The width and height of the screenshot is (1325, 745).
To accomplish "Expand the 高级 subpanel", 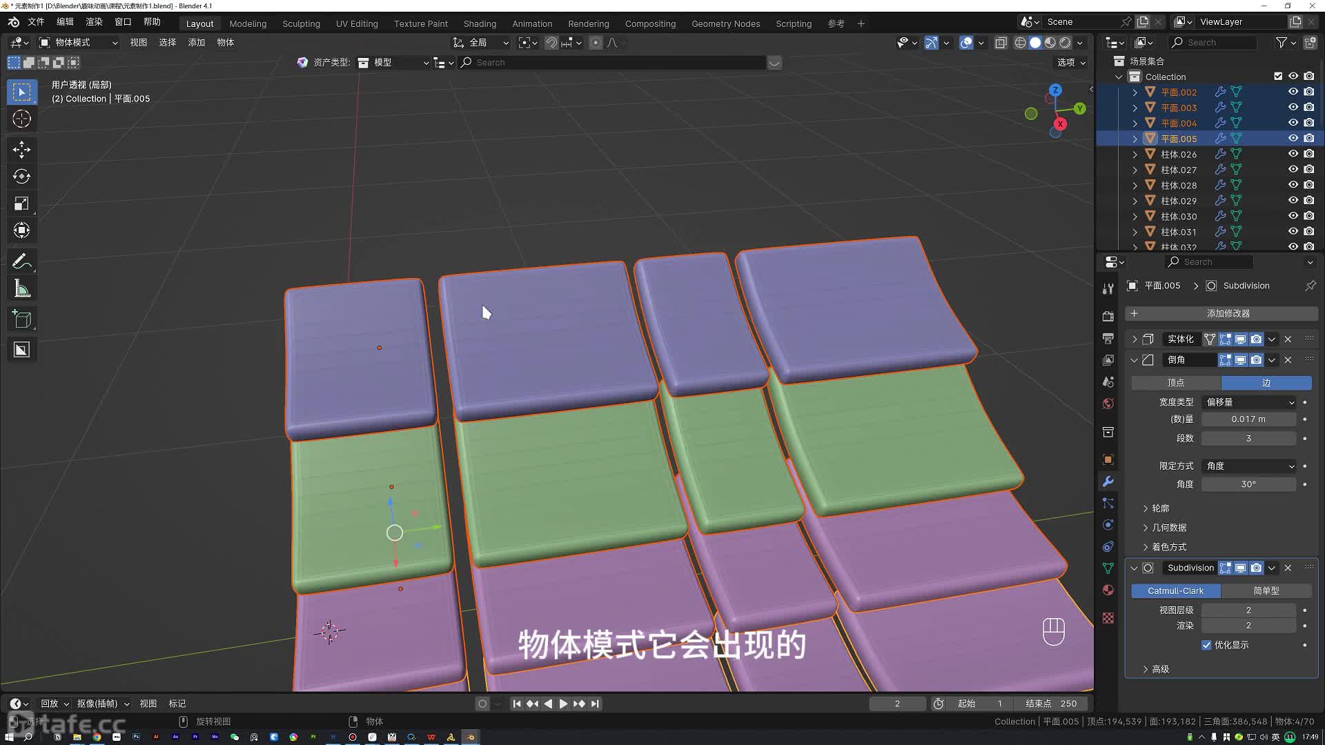I will point(1156,669).
